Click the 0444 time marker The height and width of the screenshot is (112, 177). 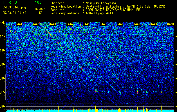pos(69,24)
